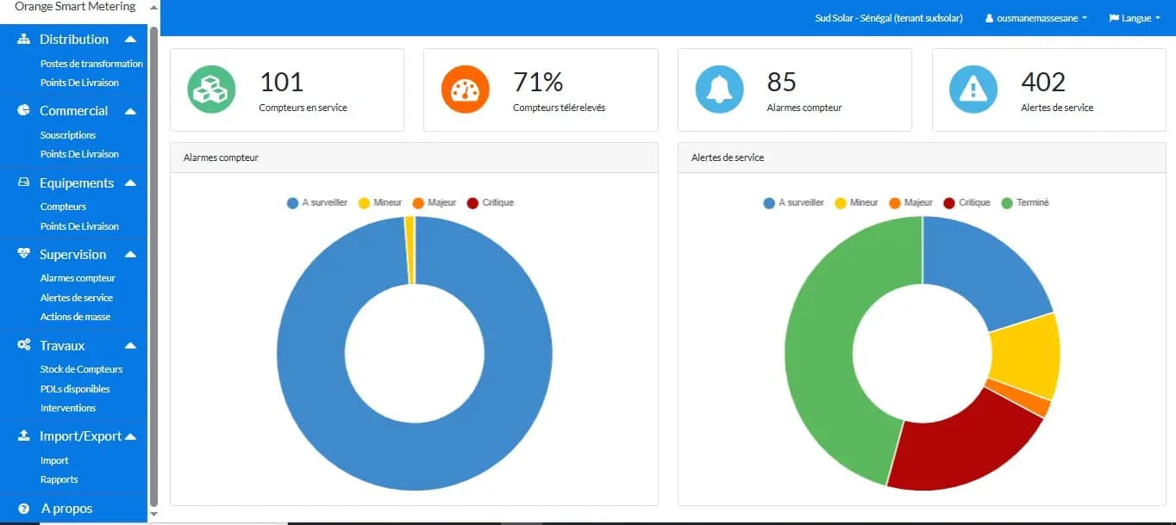Open Interventions page
Screen dimensions: 1176x525
pos(68,408)
